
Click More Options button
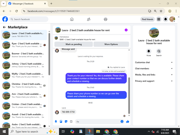[111, 44]
